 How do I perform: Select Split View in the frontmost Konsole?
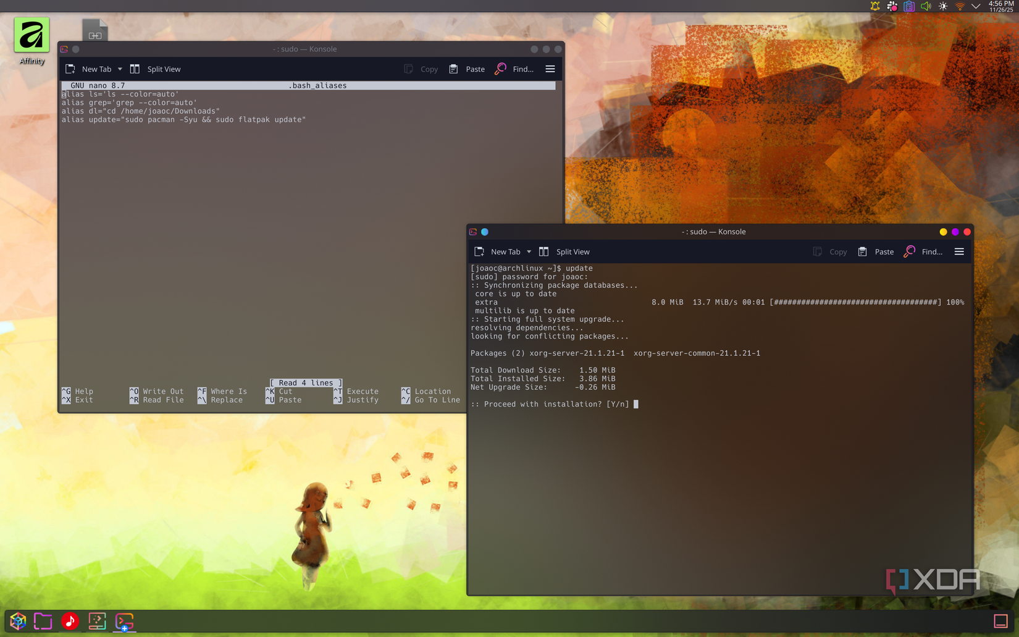[572, 251]
